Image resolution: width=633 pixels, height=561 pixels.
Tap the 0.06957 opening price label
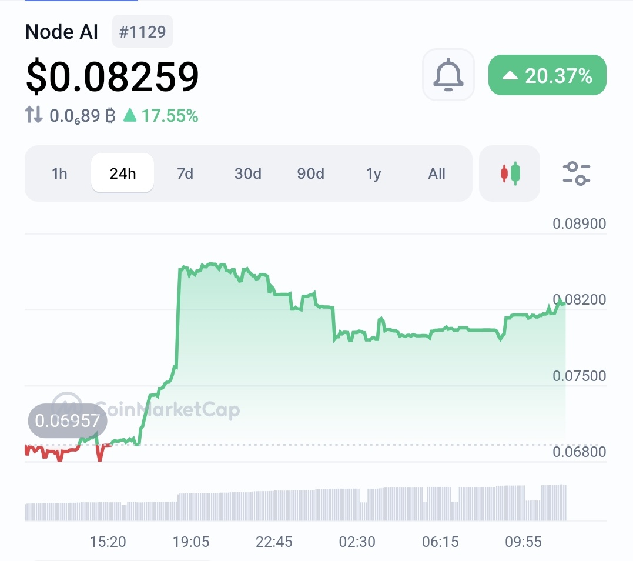point(68,421)
